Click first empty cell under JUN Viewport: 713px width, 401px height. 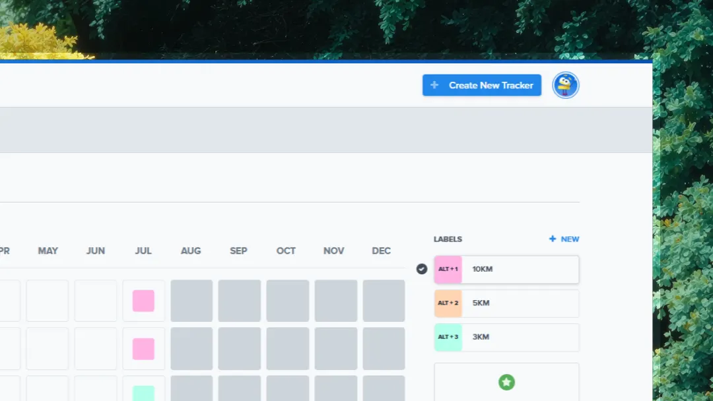pos(96,301)
